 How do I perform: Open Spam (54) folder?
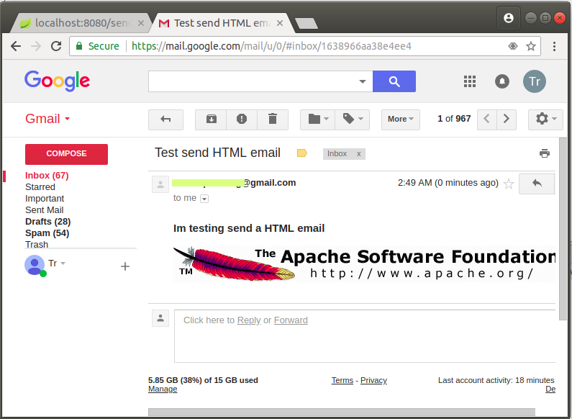(x=47, y=233)
